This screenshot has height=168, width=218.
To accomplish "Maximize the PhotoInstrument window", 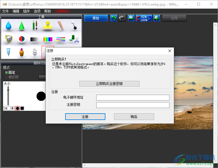I will (199, 4).
